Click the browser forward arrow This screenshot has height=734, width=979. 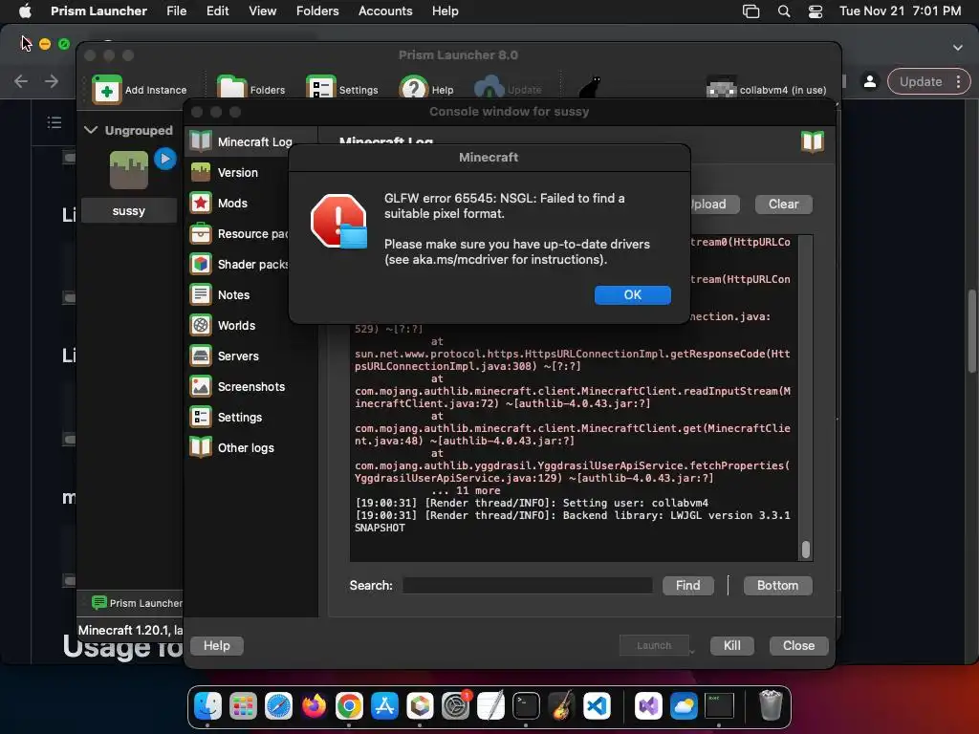[52, 81]
